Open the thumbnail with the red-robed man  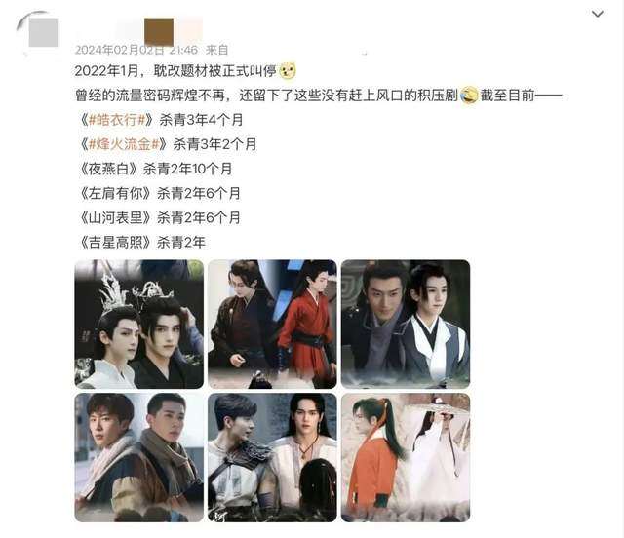coord(272,324)
